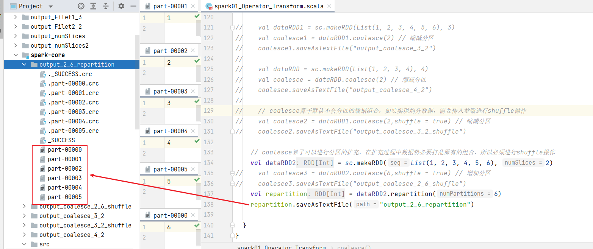Image resolution: width=593 pixels, height=249 pixels.
Task: Expand the output_coalesce_3_2_shuffle folder
Action: tap(24, 225)
